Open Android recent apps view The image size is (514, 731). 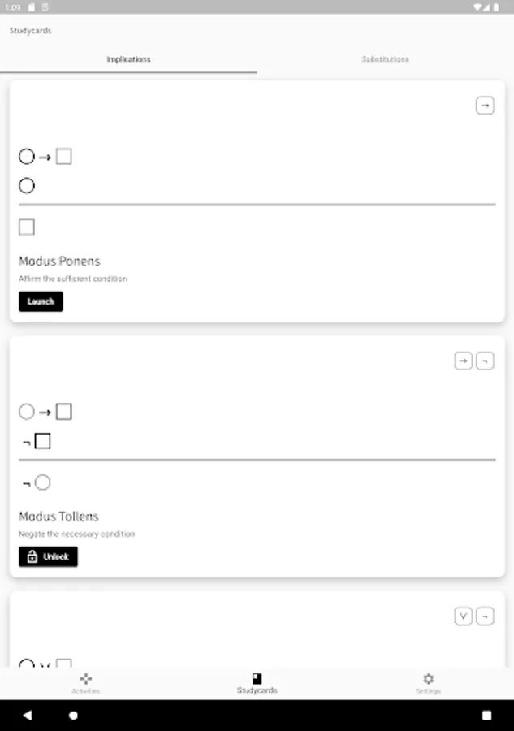(x=486, y=716)
